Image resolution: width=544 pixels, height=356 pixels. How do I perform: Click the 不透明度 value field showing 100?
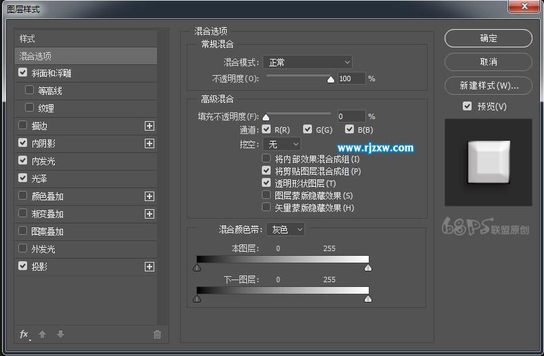pos(351,79)
